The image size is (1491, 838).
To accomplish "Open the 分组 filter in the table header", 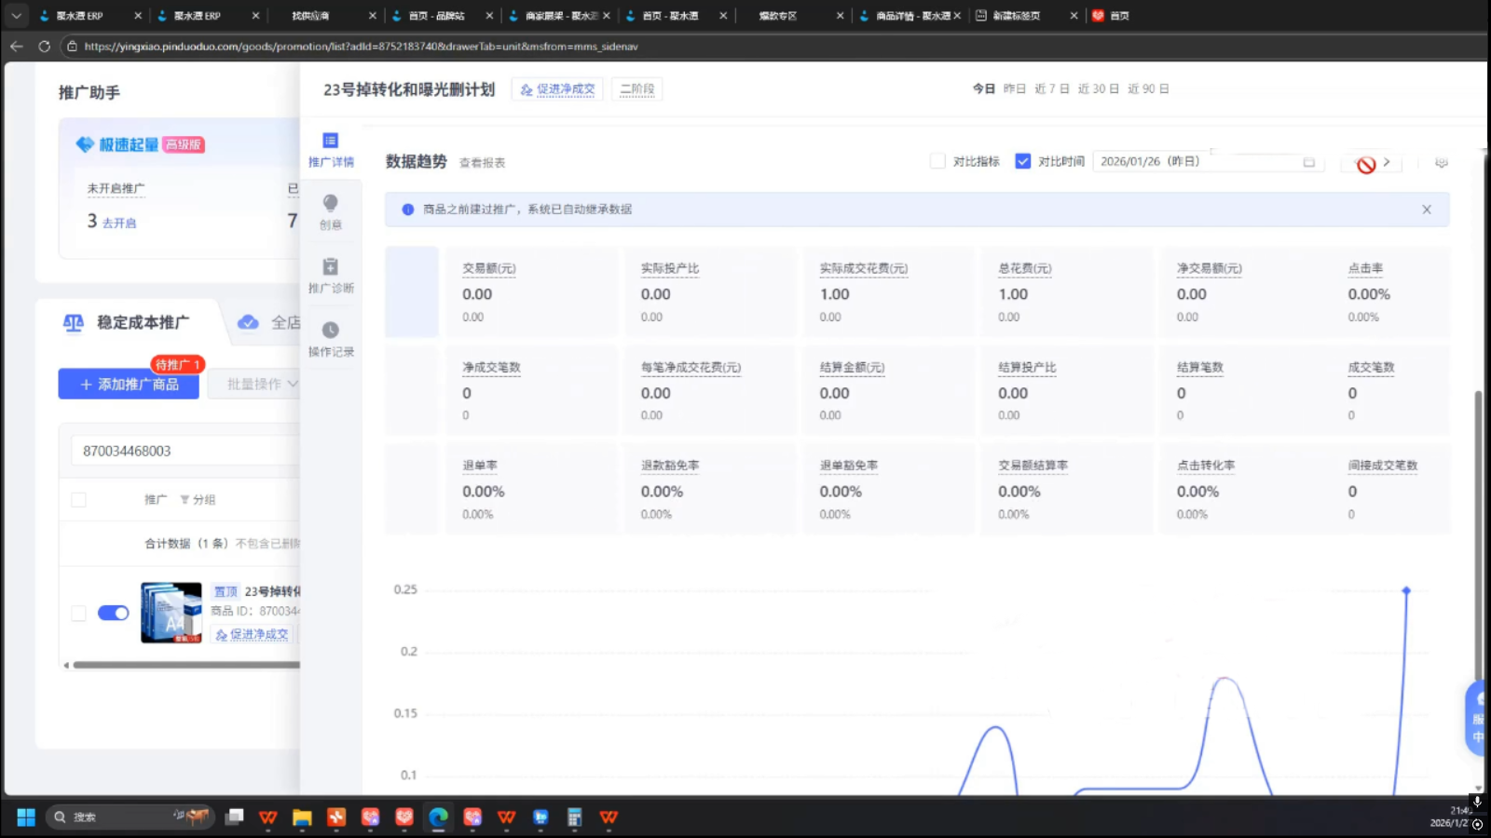I will 198,500.
